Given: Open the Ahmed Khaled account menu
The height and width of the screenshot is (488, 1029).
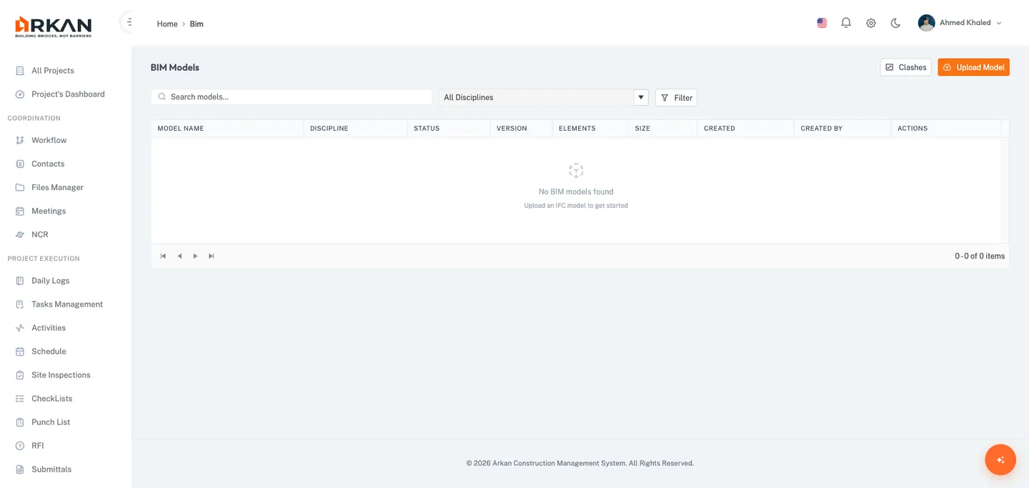Looking at the screenshot, I should (960, 22).
